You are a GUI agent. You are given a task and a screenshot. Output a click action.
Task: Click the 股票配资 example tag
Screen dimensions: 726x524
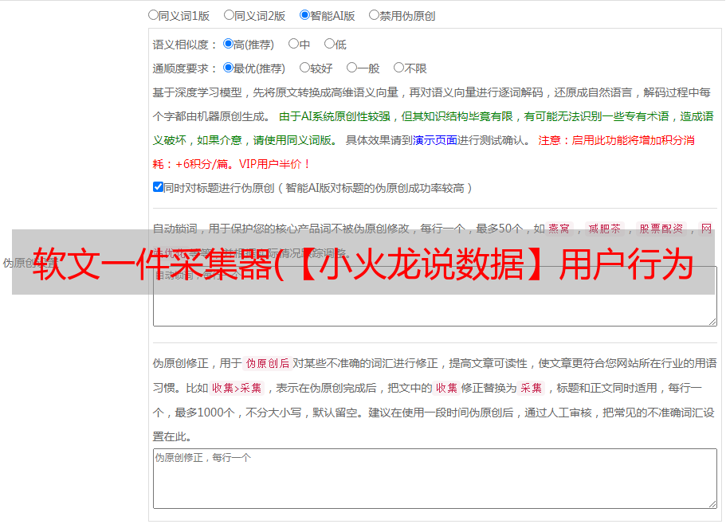click(x=661, y=229)
